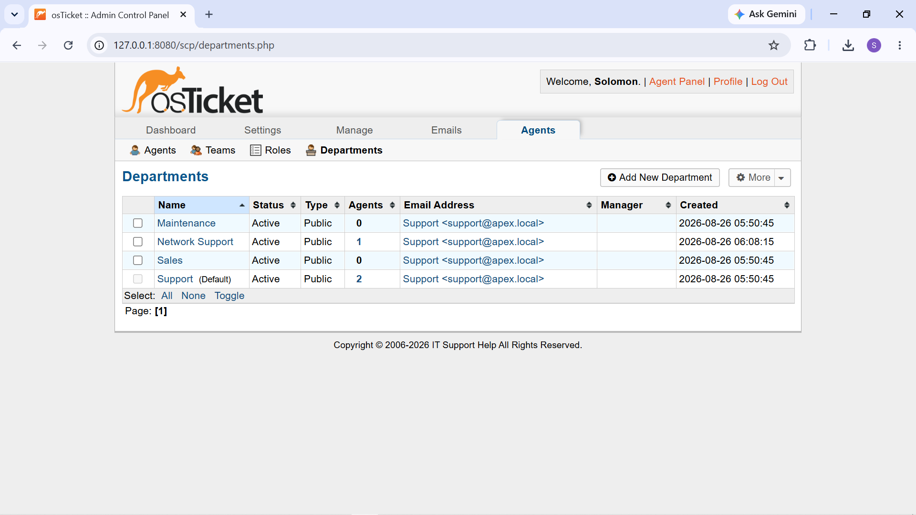Click the Select None link

coord(193,296)
